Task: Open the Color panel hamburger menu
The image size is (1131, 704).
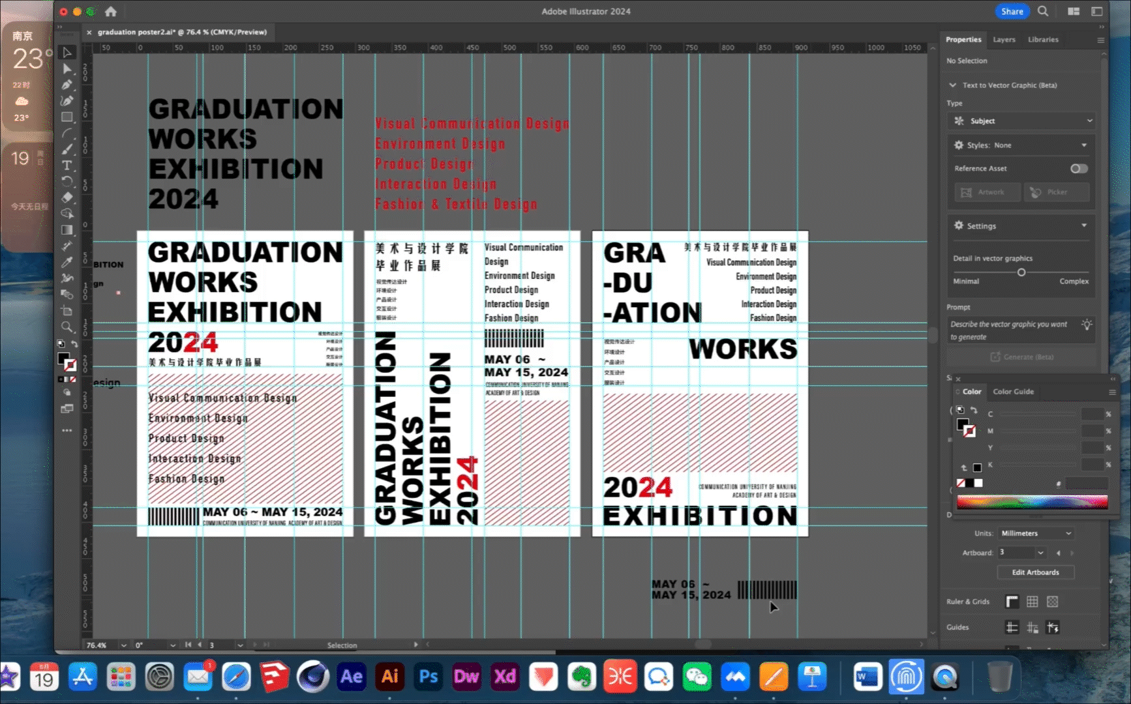Action: coord(1112,392)
